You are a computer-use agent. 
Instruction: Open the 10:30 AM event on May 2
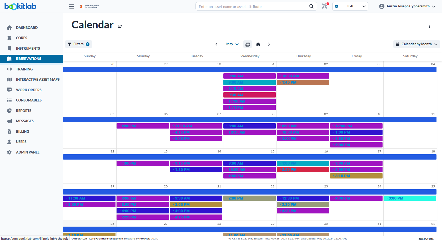[303, 76]
